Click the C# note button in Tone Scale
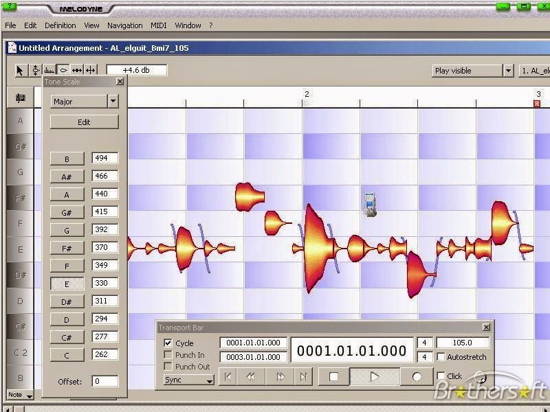Viewport: 550px width, 412px height. pos(67,337)
